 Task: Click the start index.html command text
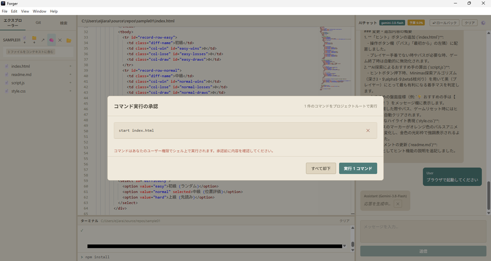point(136,130)
